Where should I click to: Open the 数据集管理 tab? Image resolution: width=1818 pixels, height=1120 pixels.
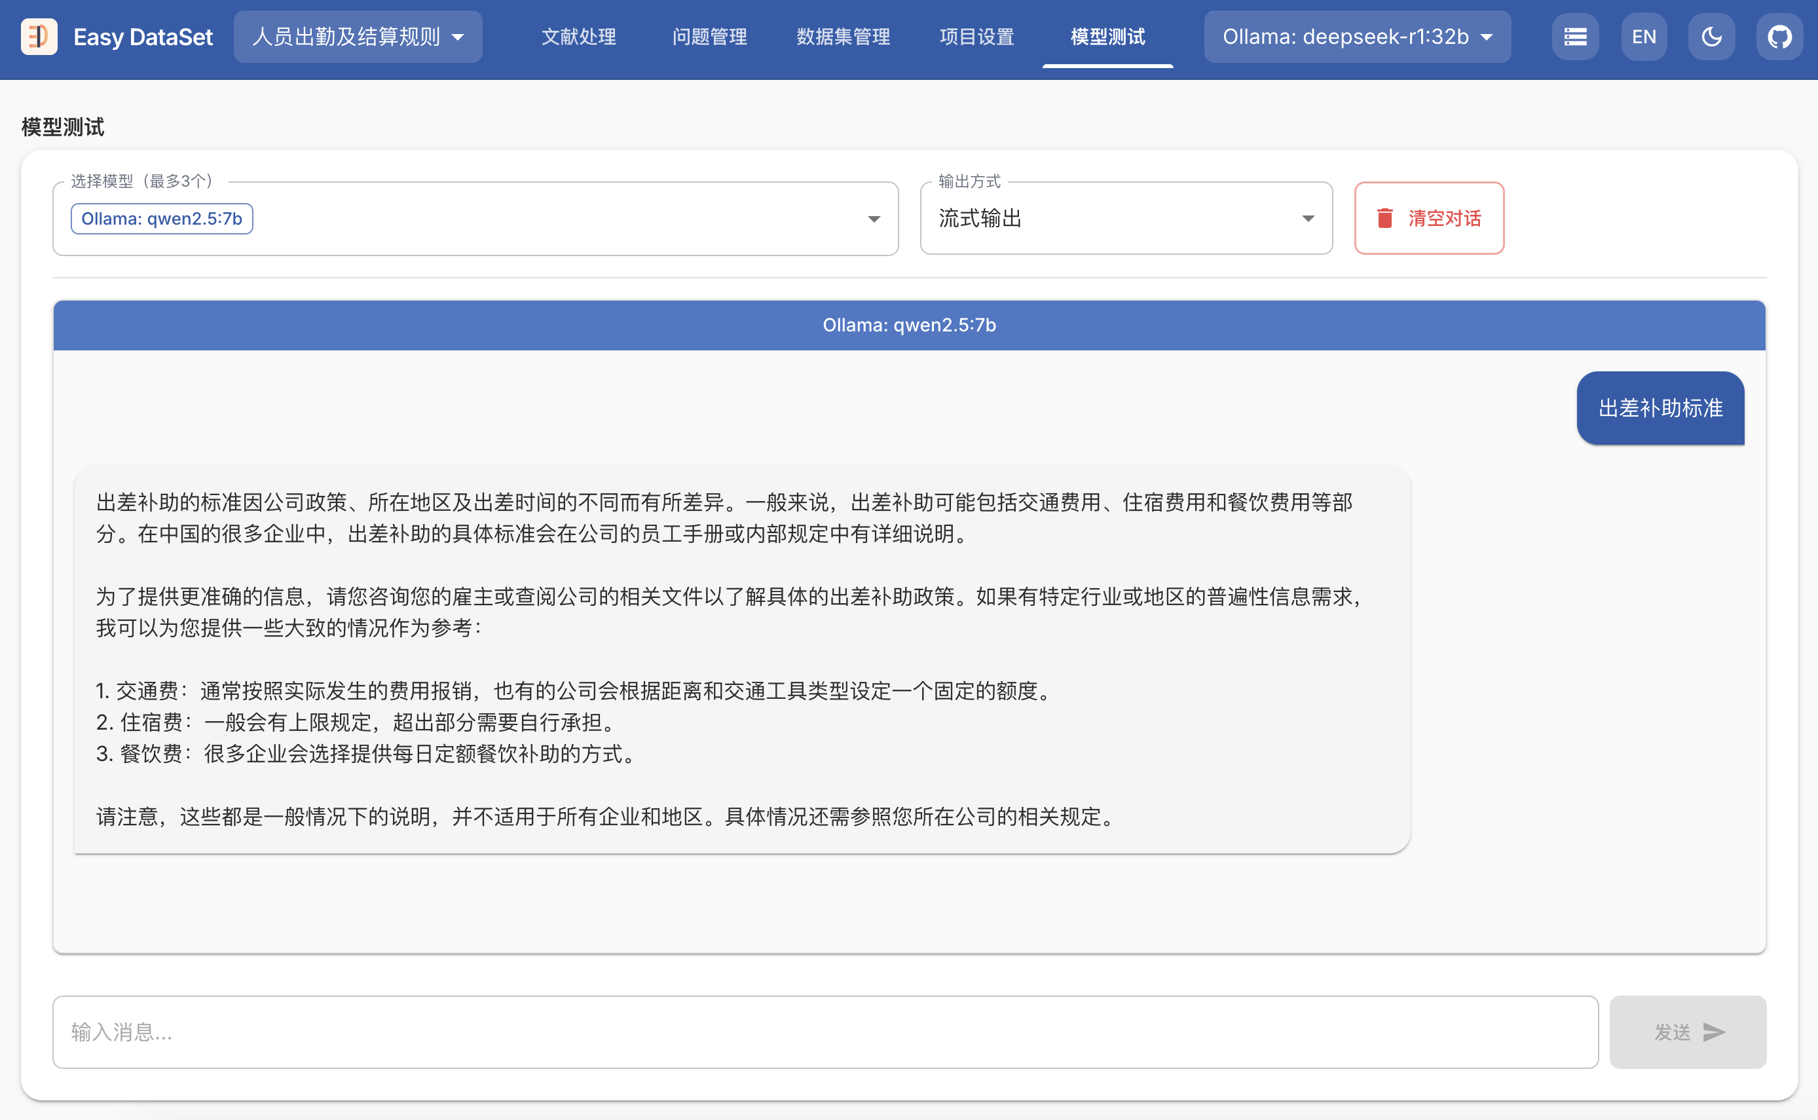(x=843, y=36)
